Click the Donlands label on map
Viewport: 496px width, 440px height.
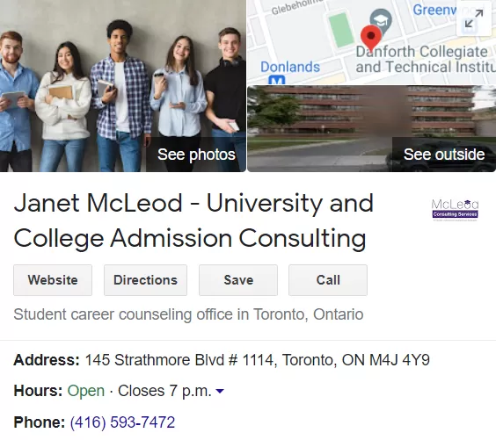(290, 67)
